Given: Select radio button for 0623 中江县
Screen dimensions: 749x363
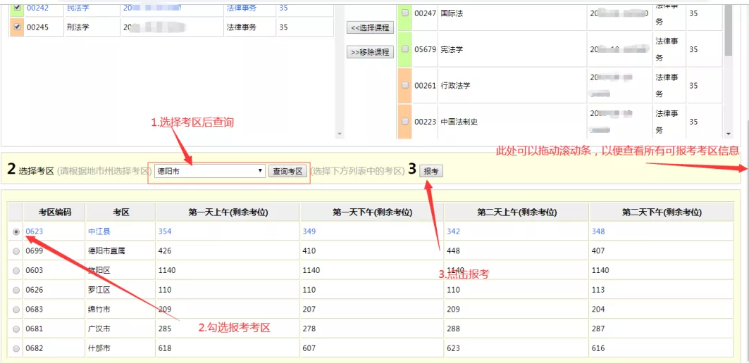Looking at the screenshot, I should tap(17, 231).
